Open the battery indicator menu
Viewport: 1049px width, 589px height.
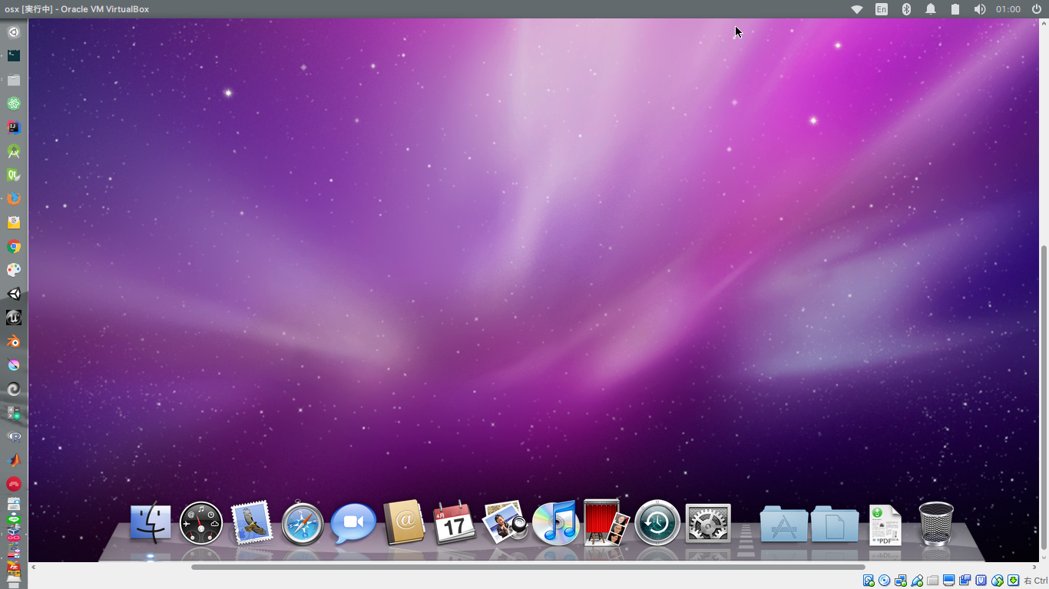[x=955, y=9]
